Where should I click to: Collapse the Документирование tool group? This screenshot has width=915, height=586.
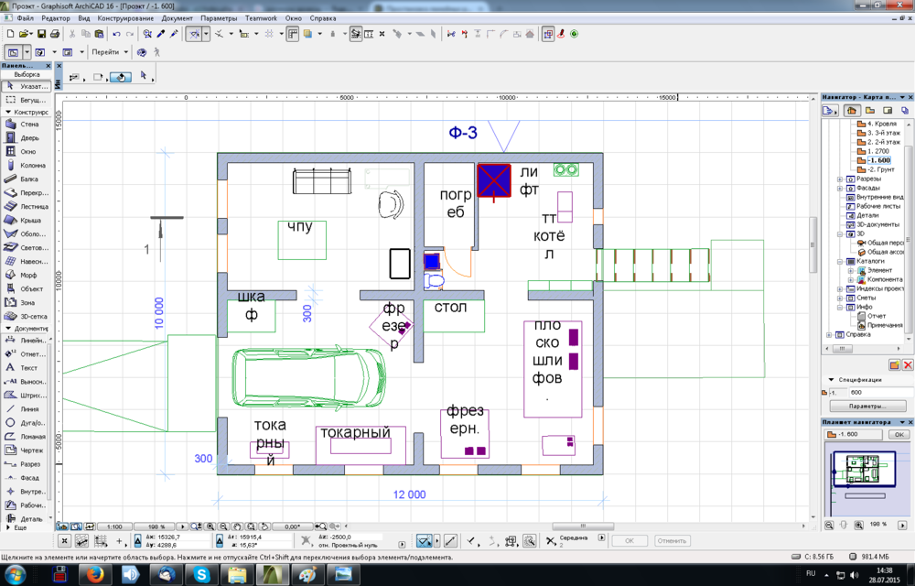[x=8, y=328]
